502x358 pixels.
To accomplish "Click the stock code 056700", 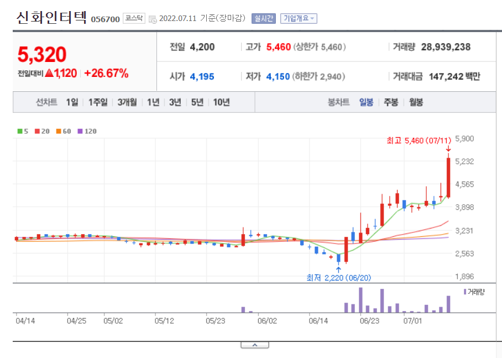I will pos(106,19).
